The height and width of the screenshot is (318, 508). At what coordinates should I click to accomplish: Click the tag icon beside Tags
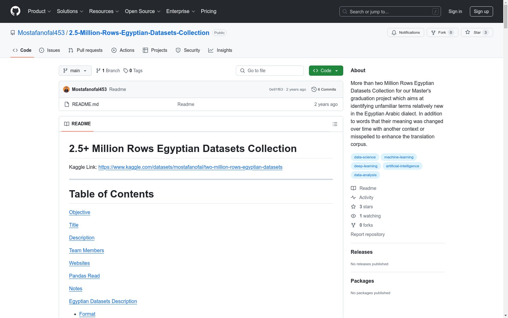126,71
